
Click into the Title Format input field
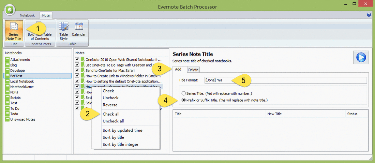285,80
